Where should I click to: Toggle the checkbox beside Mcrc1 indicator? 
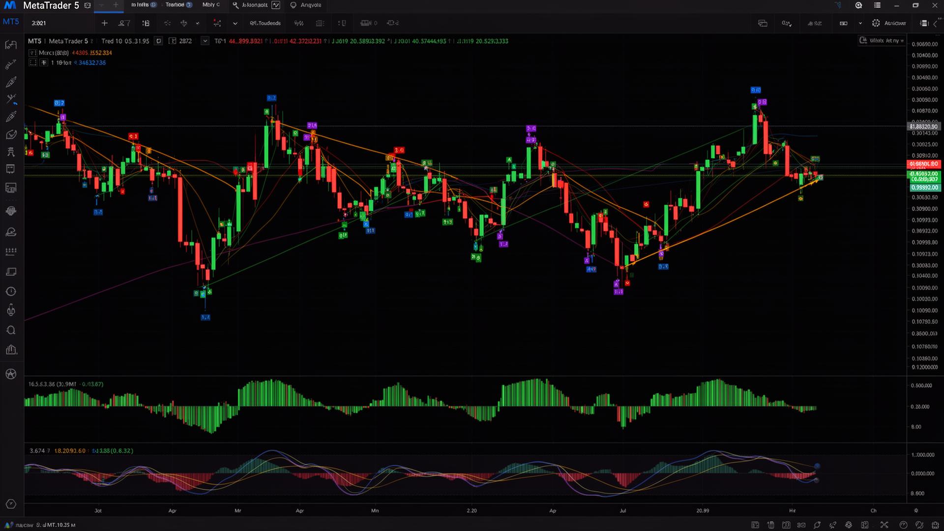33,53
